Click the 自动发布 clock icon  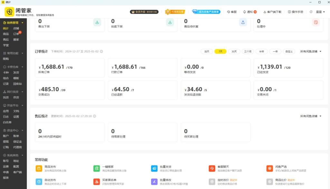point(39,182)
